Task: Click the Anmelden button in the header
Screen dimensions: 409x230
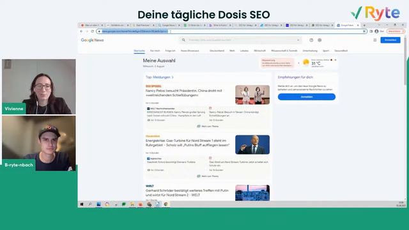Action: pyautogui.click(x=390, y=40)
